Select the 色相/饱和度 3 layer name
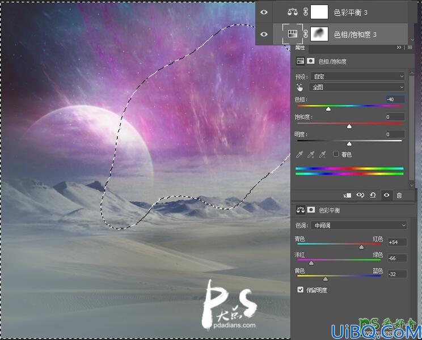The image size is (422, 340). pyautogui.click(x=355, y=35)
